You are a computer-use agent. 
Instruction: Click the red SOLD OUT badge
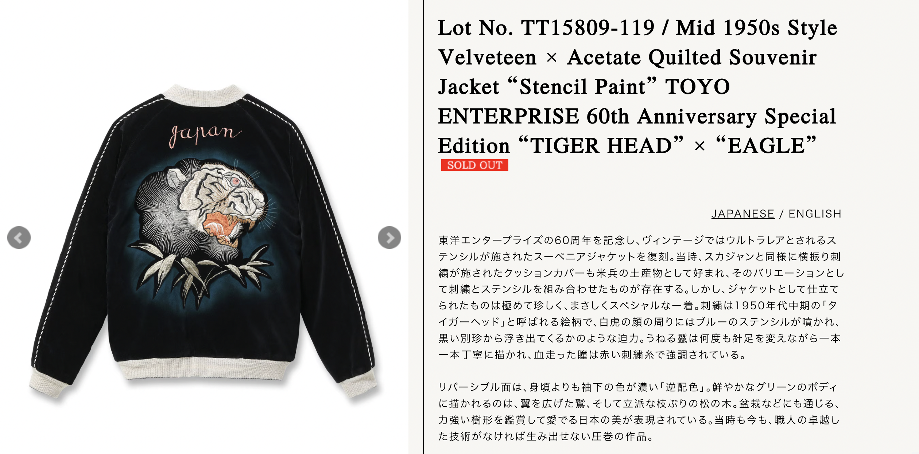(x=474, y=165)
